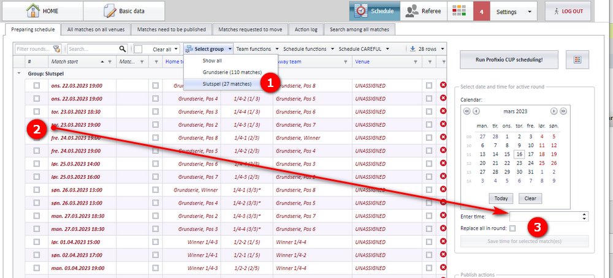The image size is (613, 278).
Task: Delete the søn. 02.04.2023 17:00 match
Action: [x=443, y=254]
